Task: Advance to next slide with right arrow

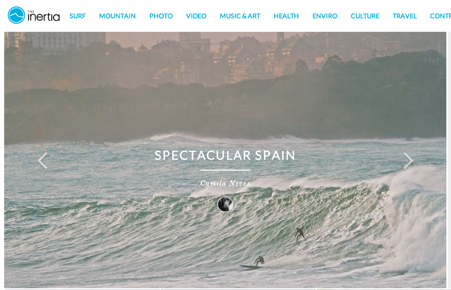Action: (408, 160)
